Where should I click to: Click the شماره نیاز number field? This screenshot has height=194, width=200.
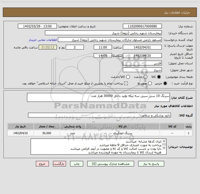142,26
